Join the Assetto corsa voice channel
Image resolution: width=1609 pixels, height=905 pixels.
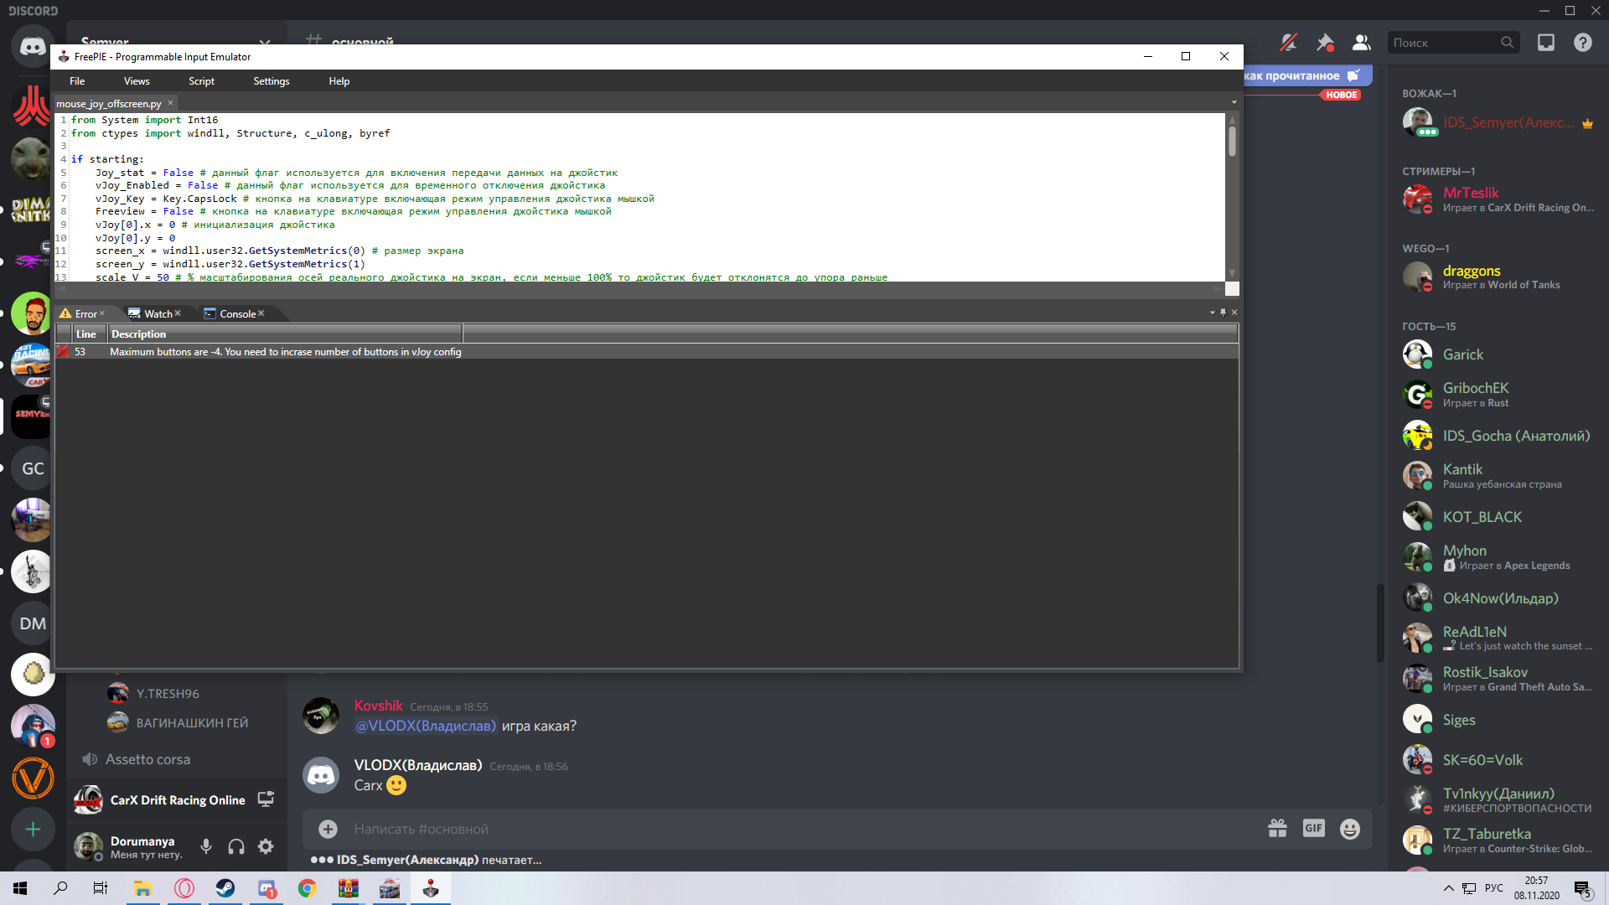click(147, 759)
